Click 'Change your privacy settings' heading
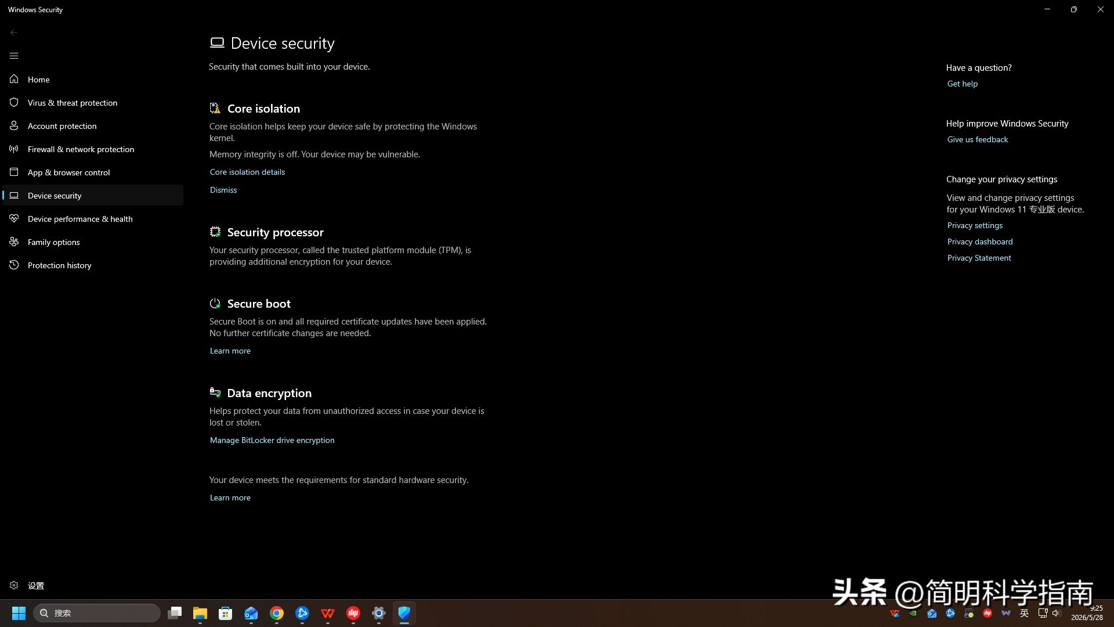 pos(1001,179)
